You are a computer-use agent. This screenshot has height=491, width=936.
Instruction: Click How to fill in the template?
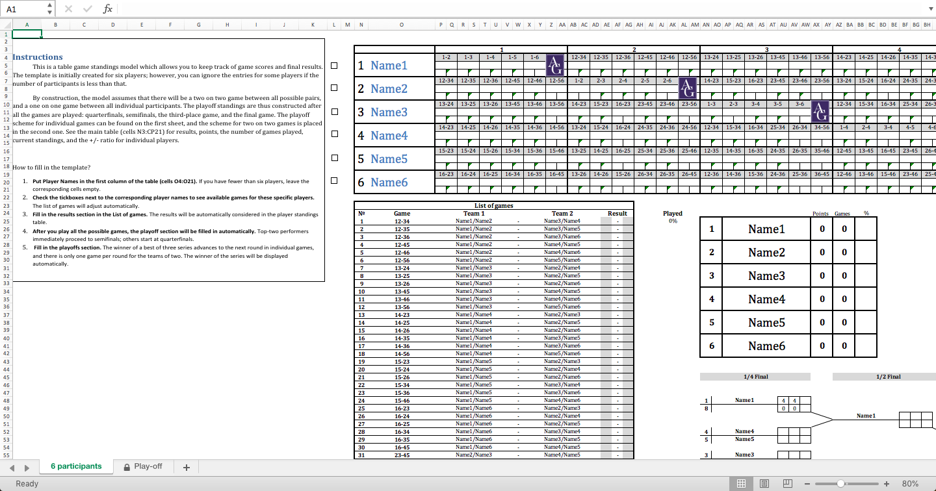(51, 168)
